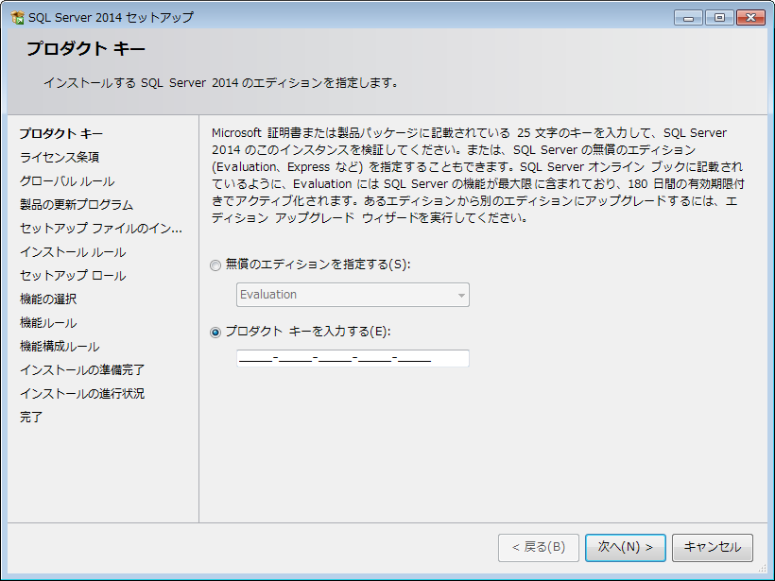Select プロダクト キー step in sidebar
Screen dimensions: 775x581
pos(61,134)
